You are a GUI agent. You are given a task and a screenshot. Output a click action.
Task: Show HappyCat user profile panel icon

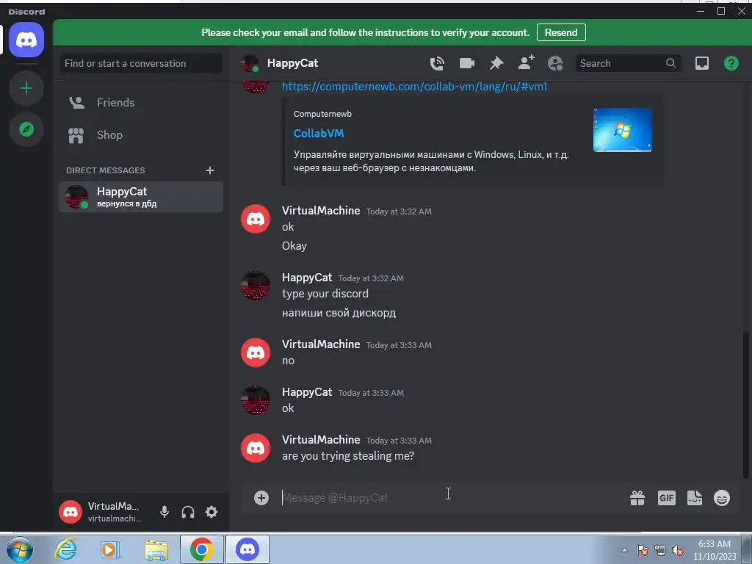point(555,63)
